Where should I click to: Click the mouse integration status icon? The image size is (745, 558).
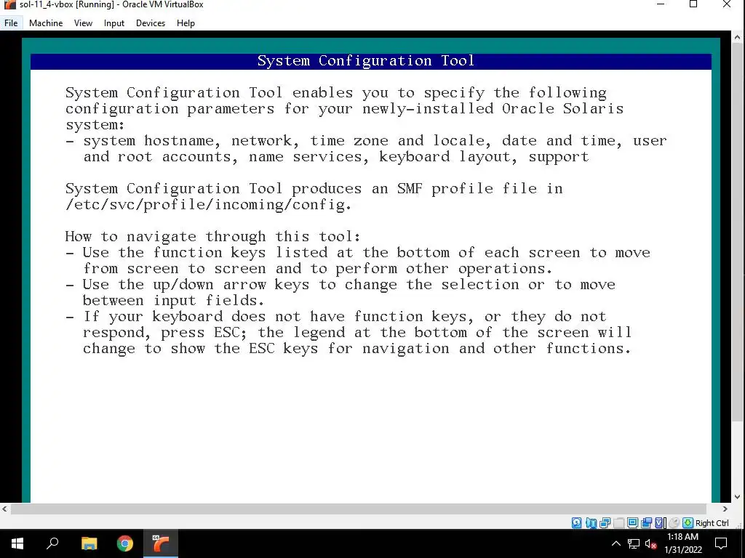pos(674,523)
